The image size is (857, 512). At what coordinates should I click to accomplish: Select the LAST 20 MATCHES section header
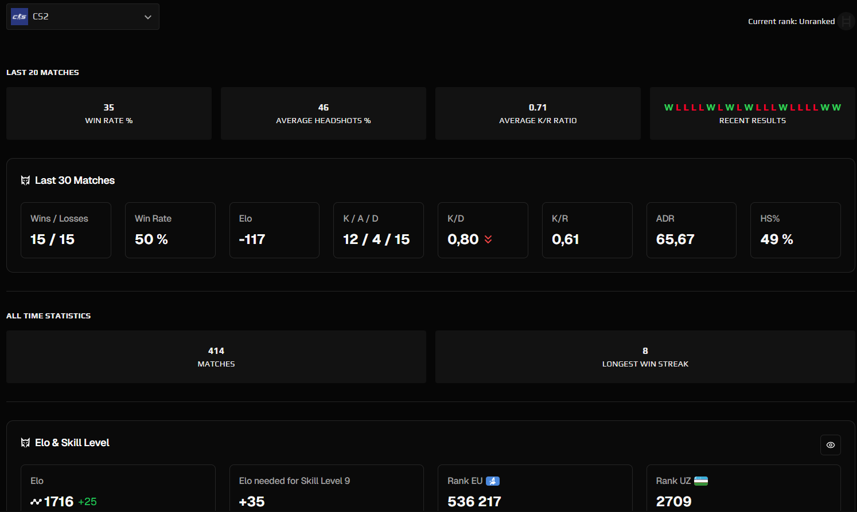[x=42, y=72]
